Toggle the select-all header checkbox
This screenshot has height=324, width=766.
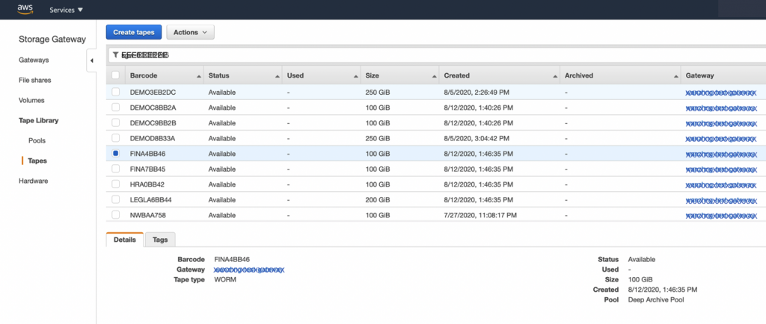pyautogui.click(x=115, y=75)
